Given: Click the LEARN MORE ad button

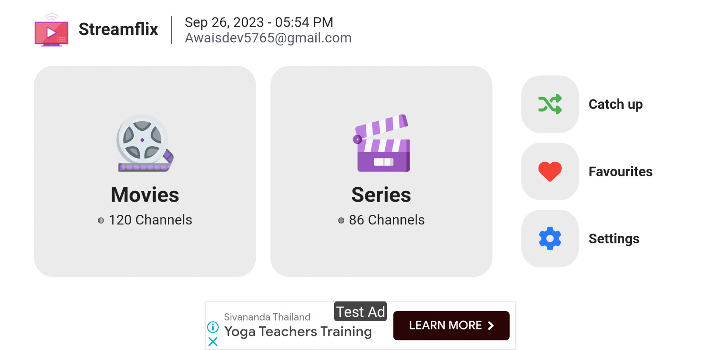Looking at the screenshot, I should [x=451, y=325].
